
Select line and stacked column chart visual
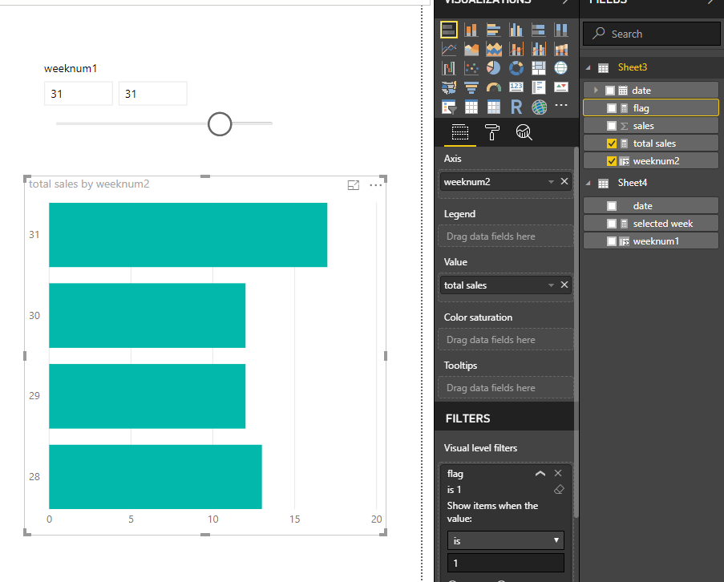pos(516,49)
